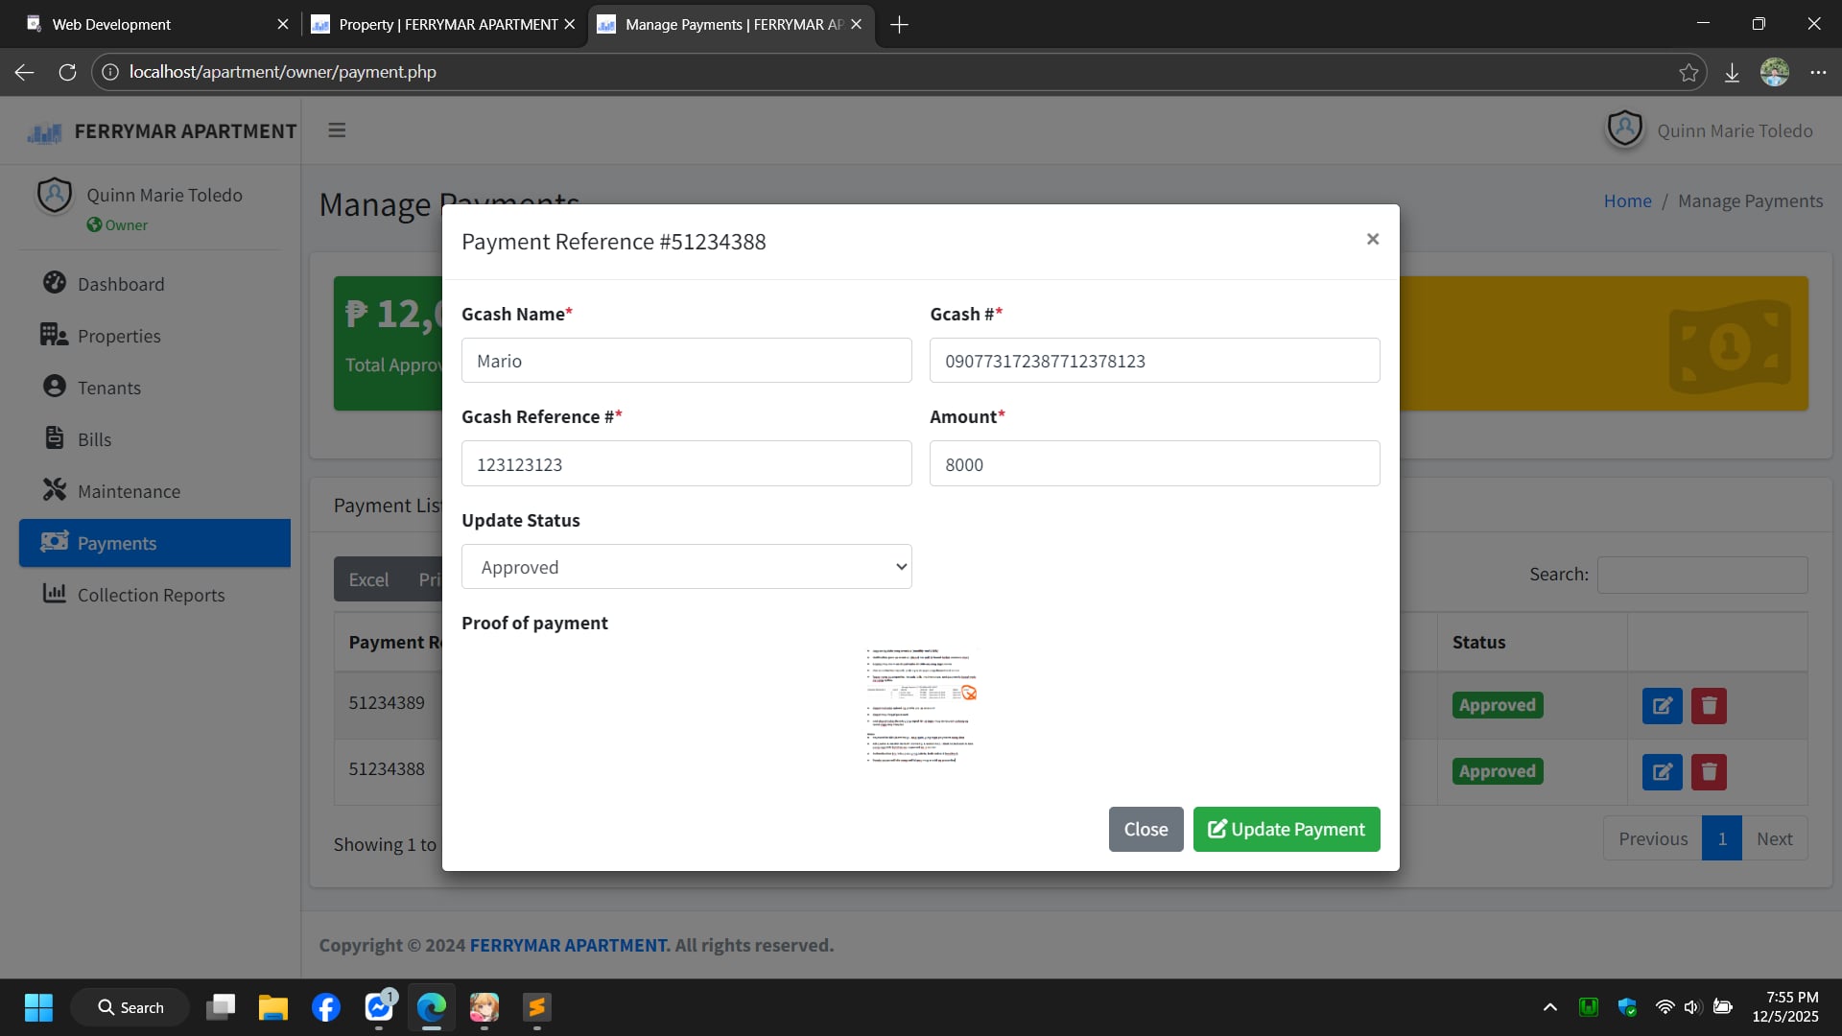The image size is (1842, 1036).
Task: Click the hamburger sidebar toggle icon
Action: [337, 130]
